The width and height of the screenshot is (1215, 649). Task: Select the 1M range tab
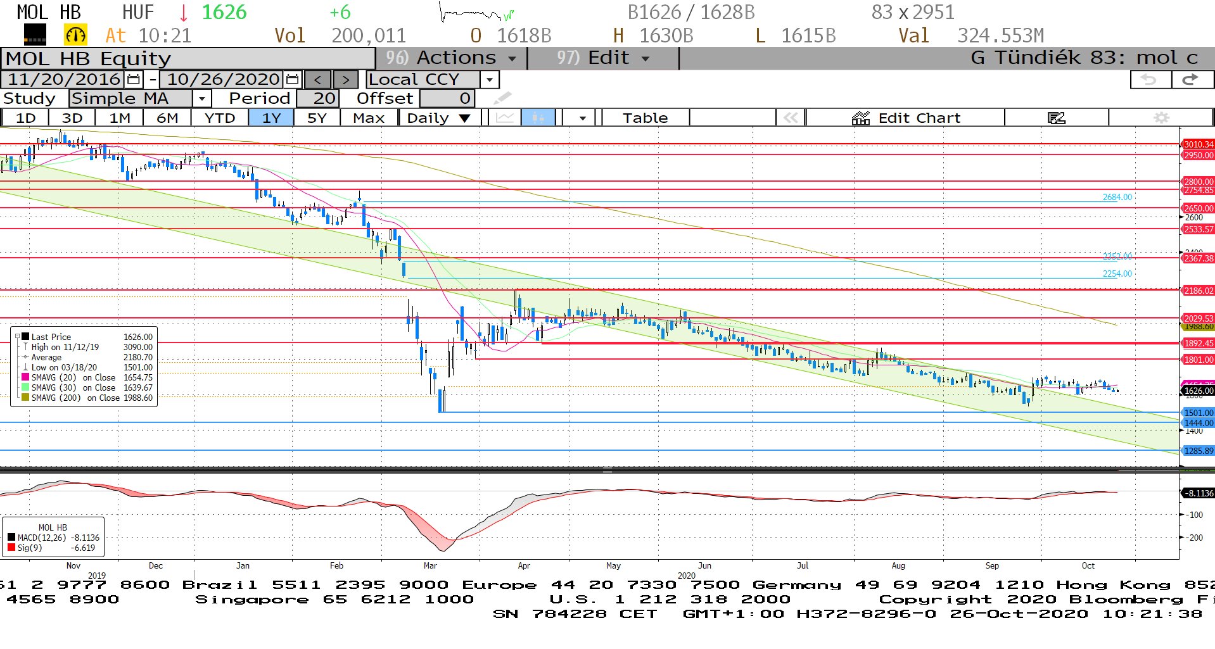pos(120,118)
